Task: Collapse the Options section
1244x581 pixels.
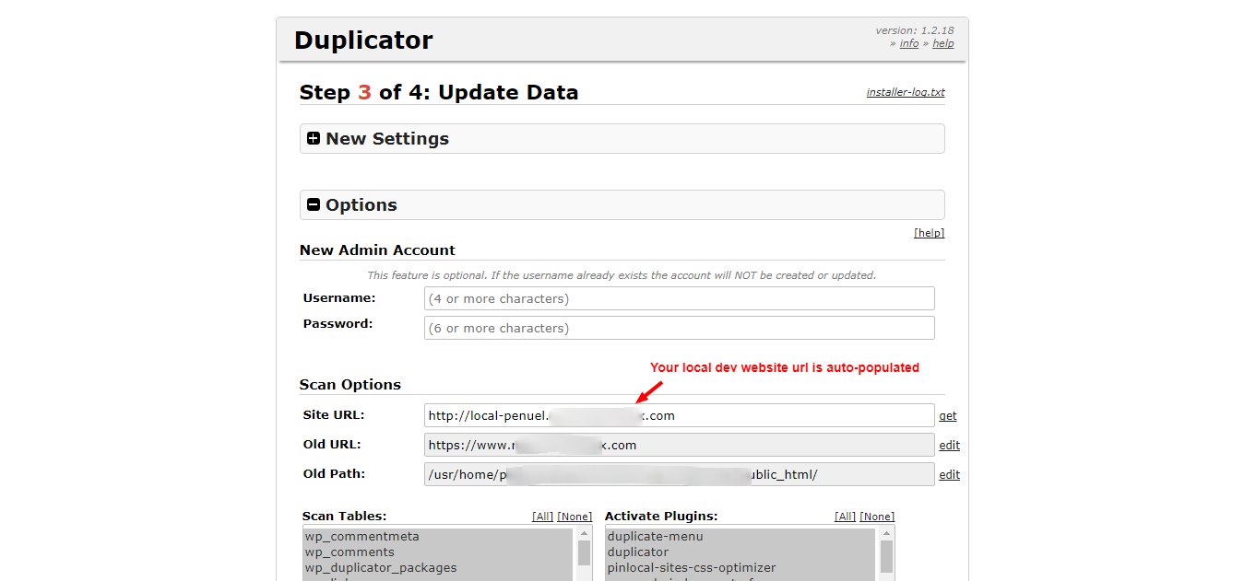Action: coord(622,205)
